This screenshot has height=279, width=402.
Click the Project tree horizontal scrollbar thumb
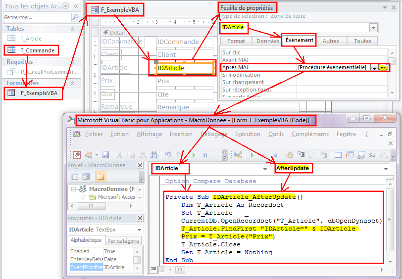[x=91, y=206]
